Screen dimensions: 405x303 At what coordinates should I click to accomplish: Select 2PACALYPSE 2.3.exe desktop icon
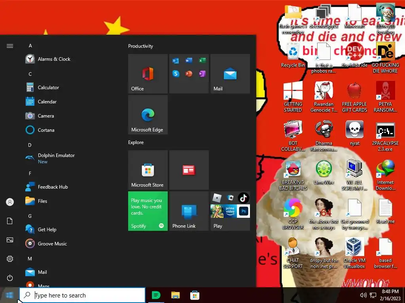click(x=385, y=136)
